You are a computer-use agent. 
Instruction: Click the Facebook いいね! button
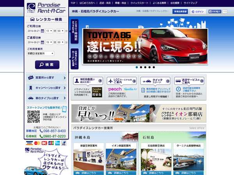(215, 12)
